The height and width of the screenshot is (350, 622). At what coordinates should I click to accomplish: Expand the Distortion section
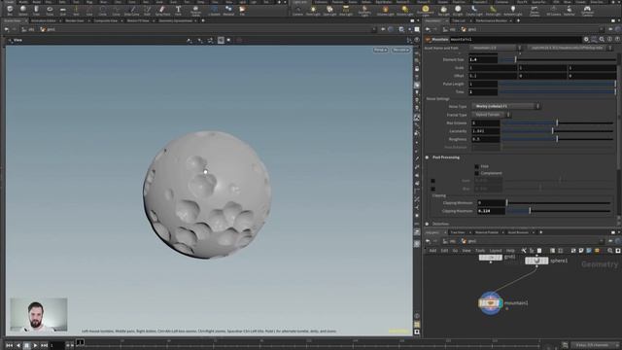(428, 224)
